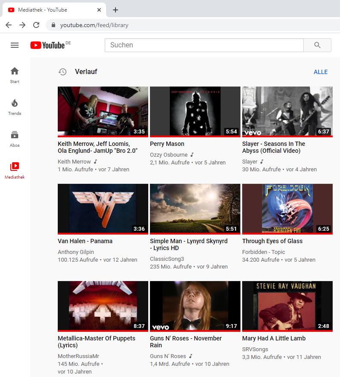
Task: Open Trends in sidebar
Action: 15,107
